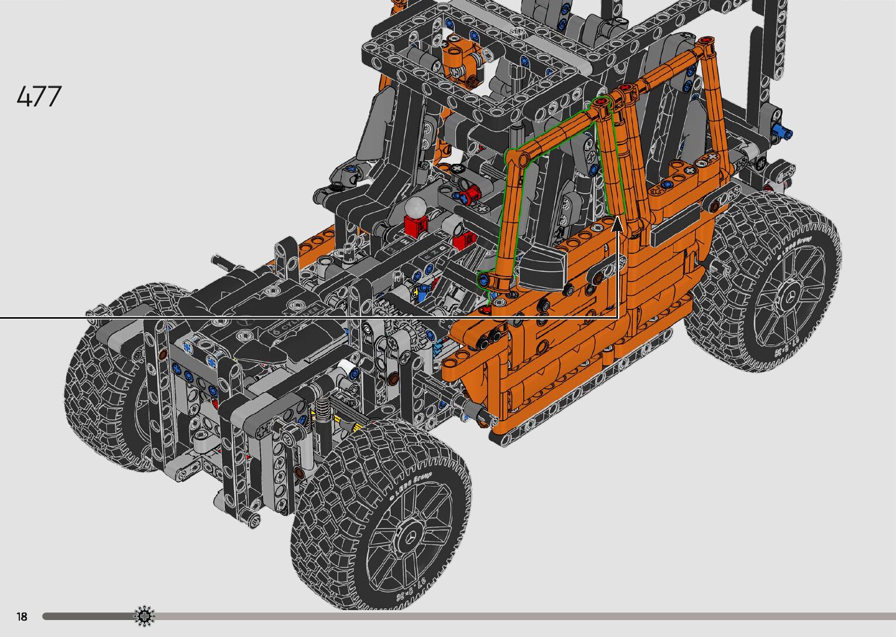Select the Mercedes star on the rear wheel hub
This screenshot has width=896, height=637.
pyautogui.click(x=787, y=294)
